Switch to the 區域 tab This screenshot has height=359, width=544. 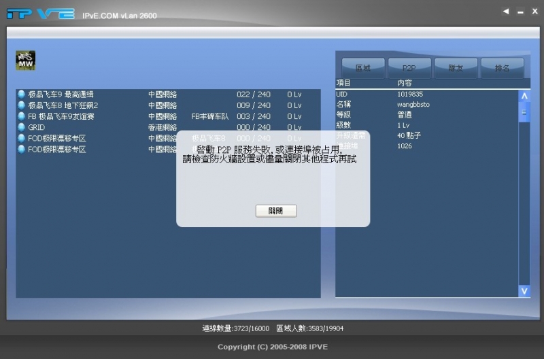coord(363,68)
